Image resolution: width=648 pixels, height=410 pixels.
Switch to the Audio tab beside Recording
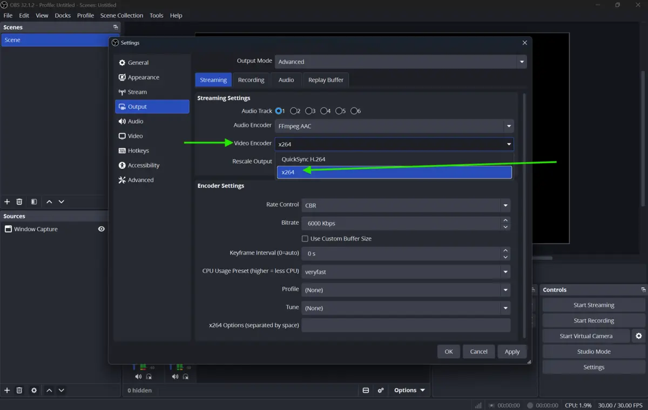pyautogui.click(x=286, y=80)
